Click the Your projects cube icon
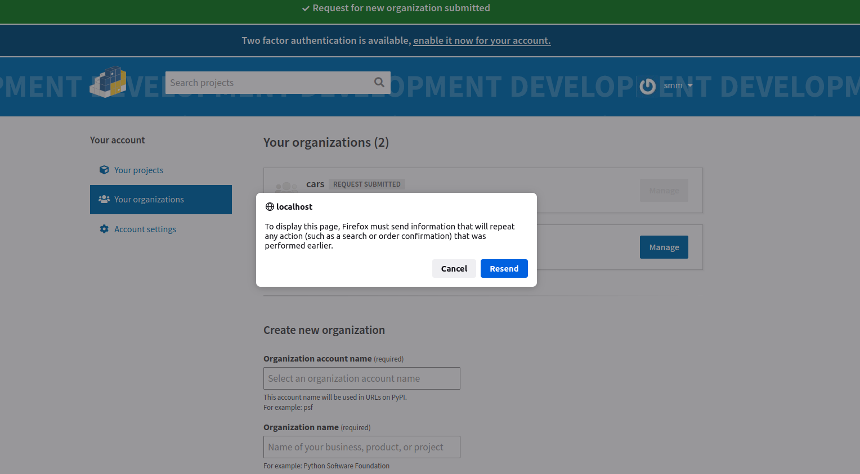Screen dimensions: 860x474 (x=104, y=170)
